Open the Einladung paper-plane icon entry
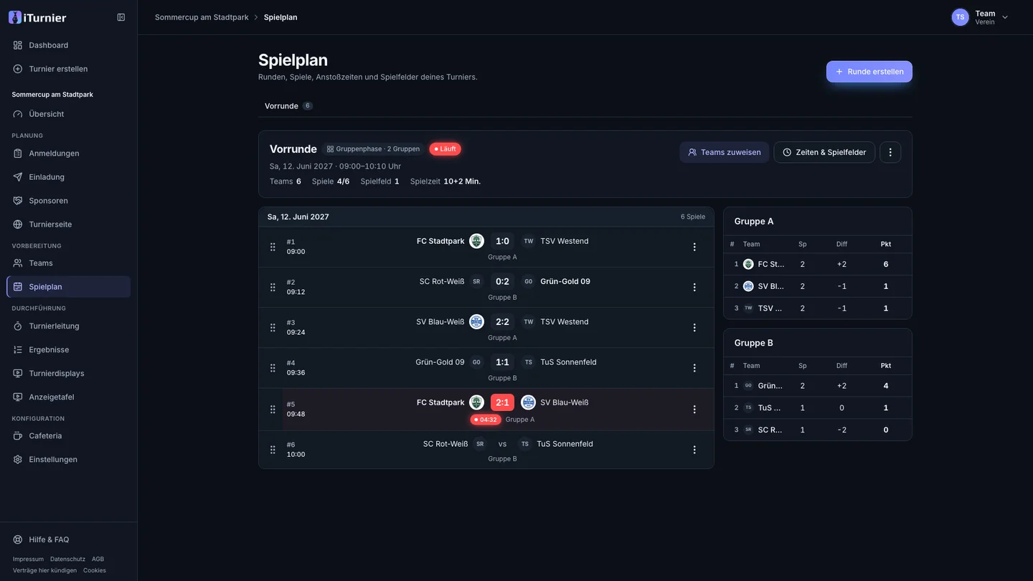Viewport: 1033px width, 581px height. 18,177
